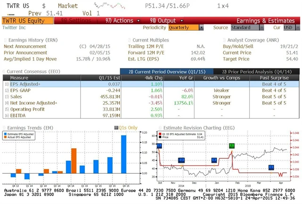The height and width of the screenshot is (204, 302).
Task: Toggle the Q1s Only checkbox
Action: pyautogui.click(x=117, y=127)
